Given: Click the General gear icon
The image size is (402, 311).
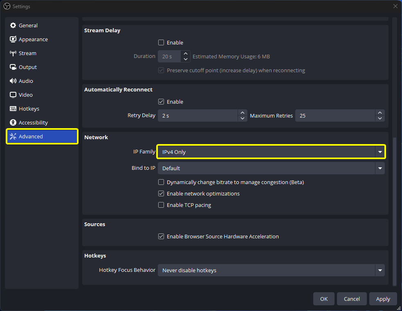Looking at the screenshot, I should (13, 25).
